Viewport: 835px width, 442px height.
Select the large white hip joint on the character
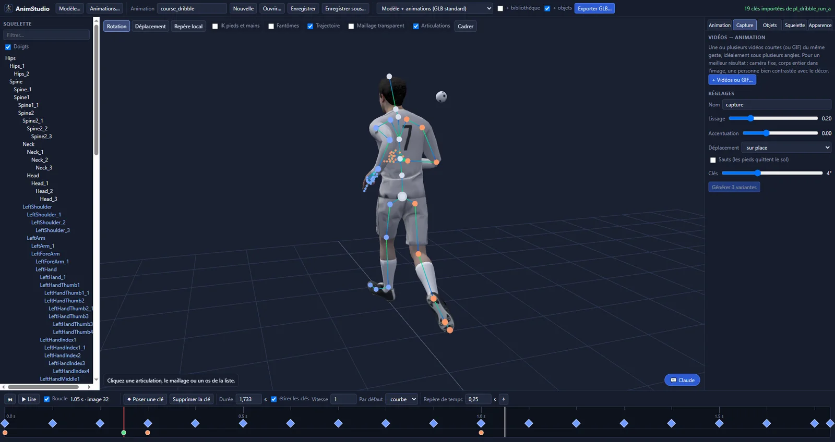click(x=402, y=197)
